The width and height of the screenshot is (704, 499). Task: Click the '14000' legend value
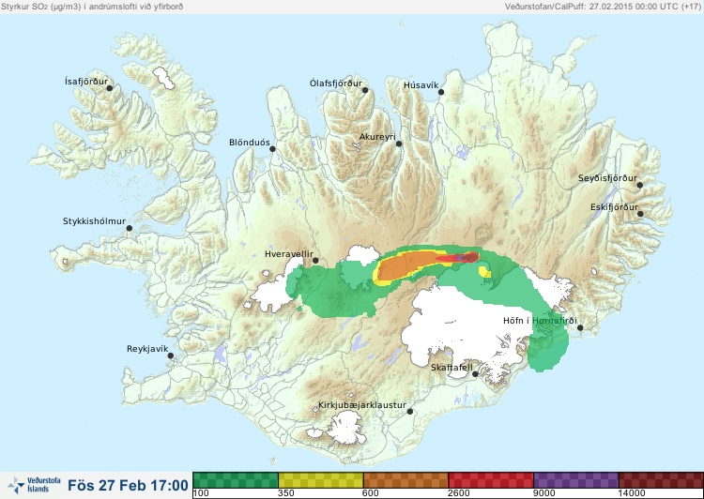[x=632, y=493]
